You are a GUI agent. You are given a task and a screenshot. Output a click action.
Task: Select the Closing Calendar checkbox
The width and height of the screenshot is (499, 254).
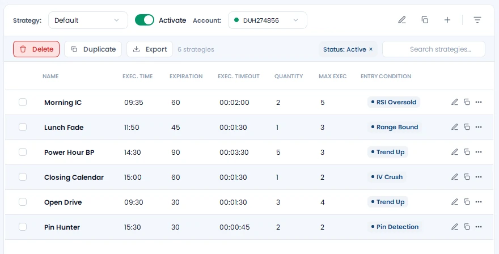[23, 177]
